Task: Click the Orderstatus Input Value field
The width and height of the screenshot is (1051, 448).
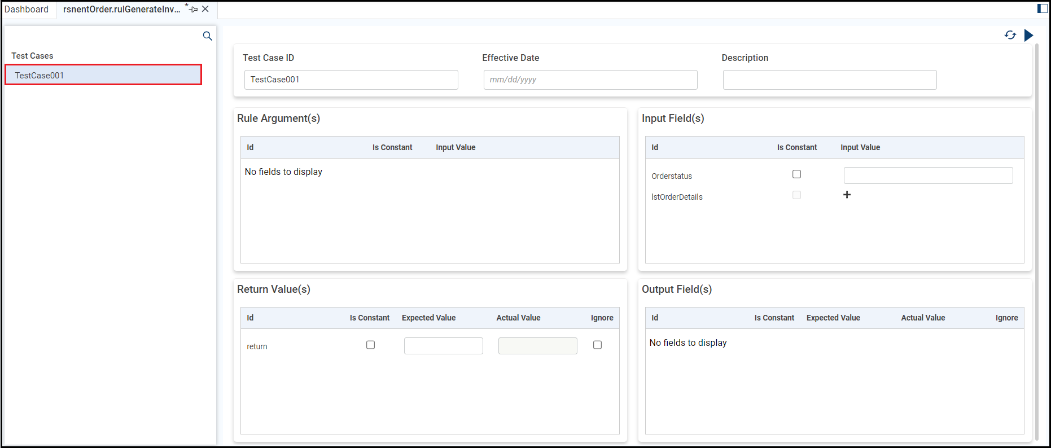Action: (928, 175)
